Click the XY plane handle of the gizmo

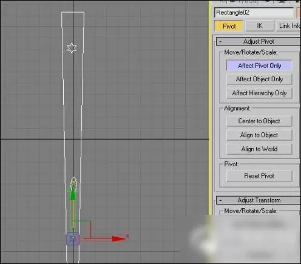click(x=82, y=229)
